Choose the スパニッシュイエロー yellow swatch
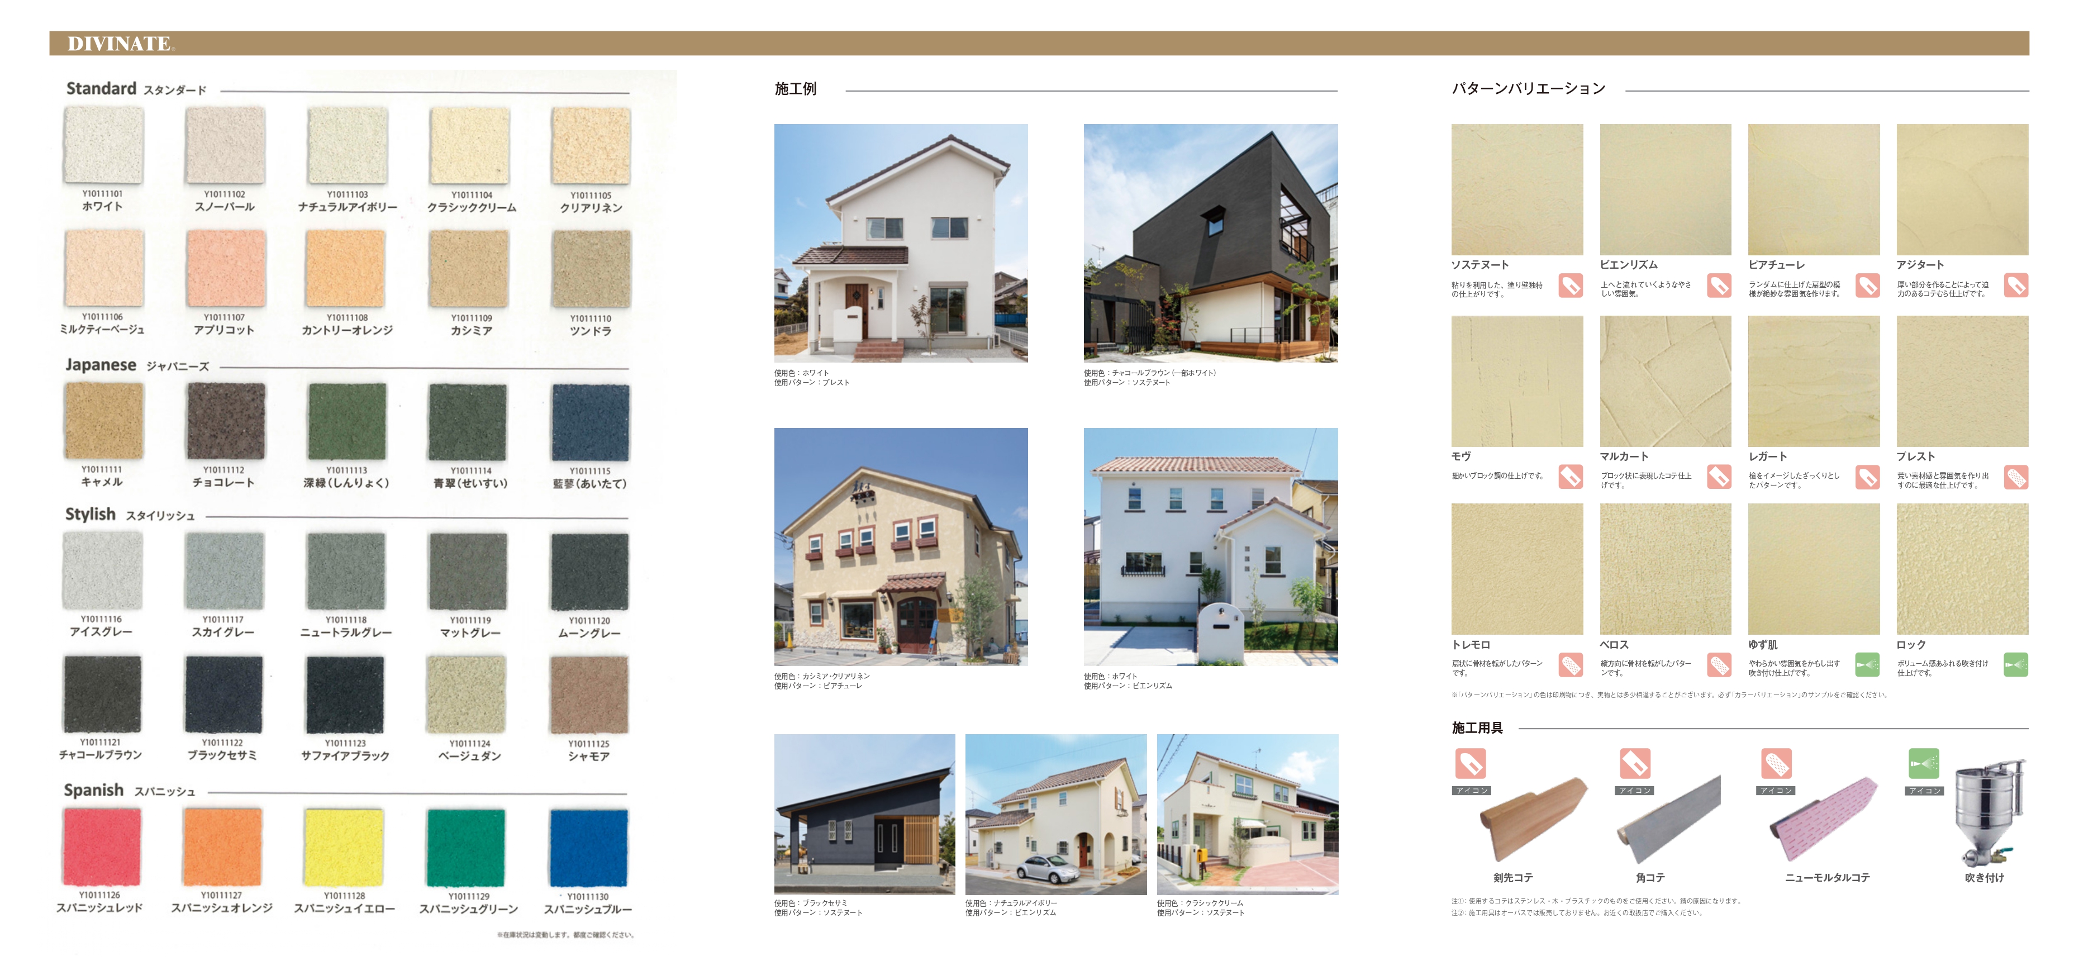Viewport: 2079px width, 980px height. click(344, 848)
